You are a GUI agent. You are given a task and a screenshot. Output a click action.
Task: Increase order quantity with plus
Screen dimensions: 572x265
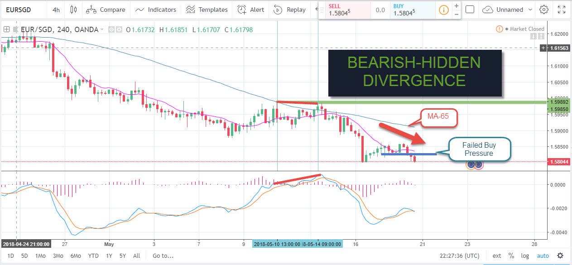coord(456,6)
